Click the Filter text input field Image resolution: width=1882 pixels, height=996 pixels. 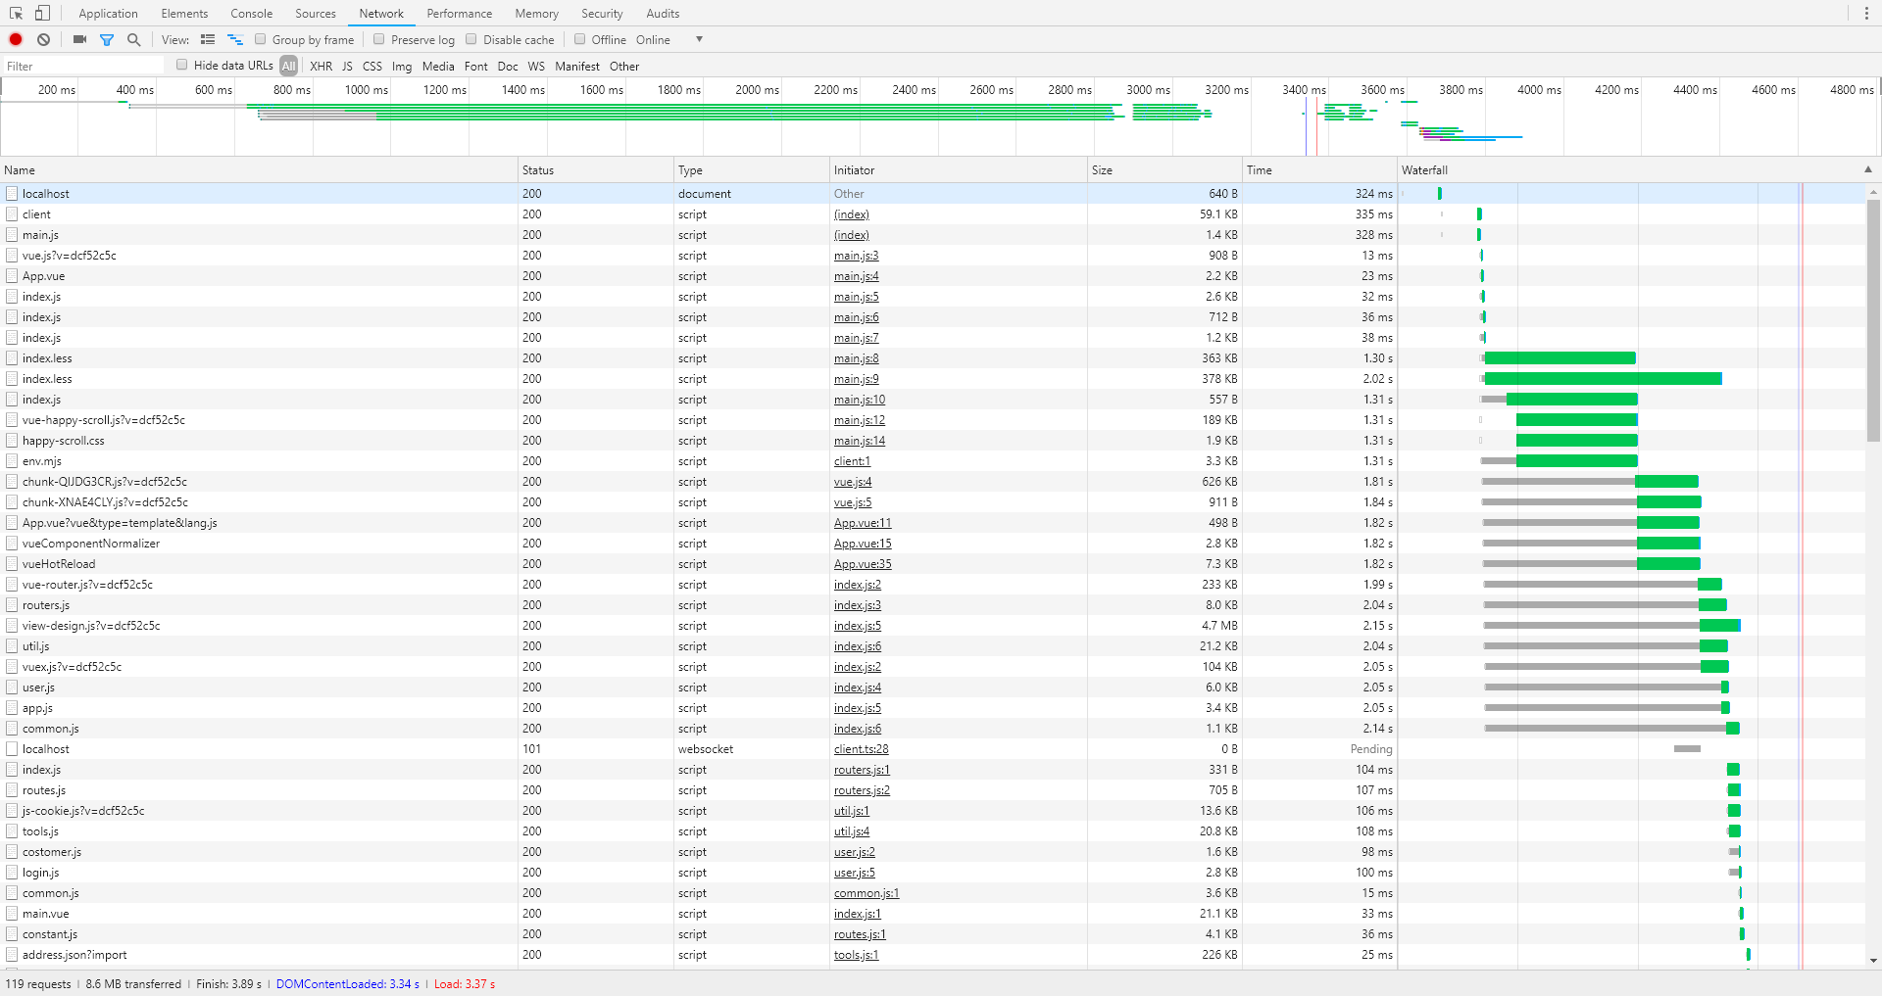(84, 66)
